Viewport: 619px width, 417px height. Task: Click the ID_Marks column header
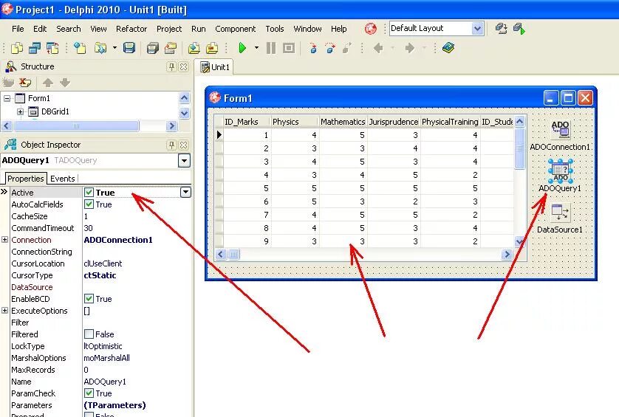[246, 122]
